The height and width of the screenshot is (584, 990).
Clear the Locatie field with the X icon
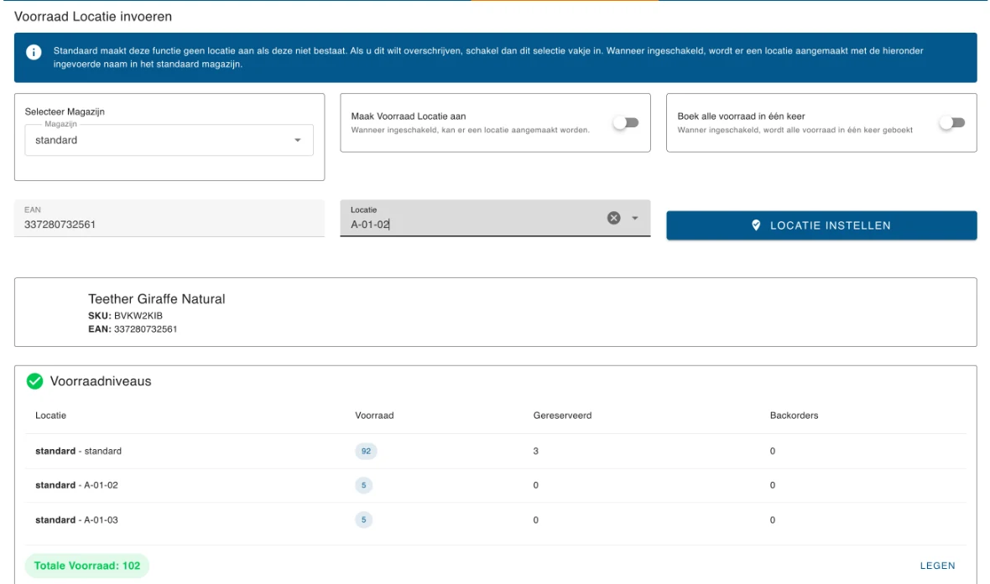coord(613,218)
